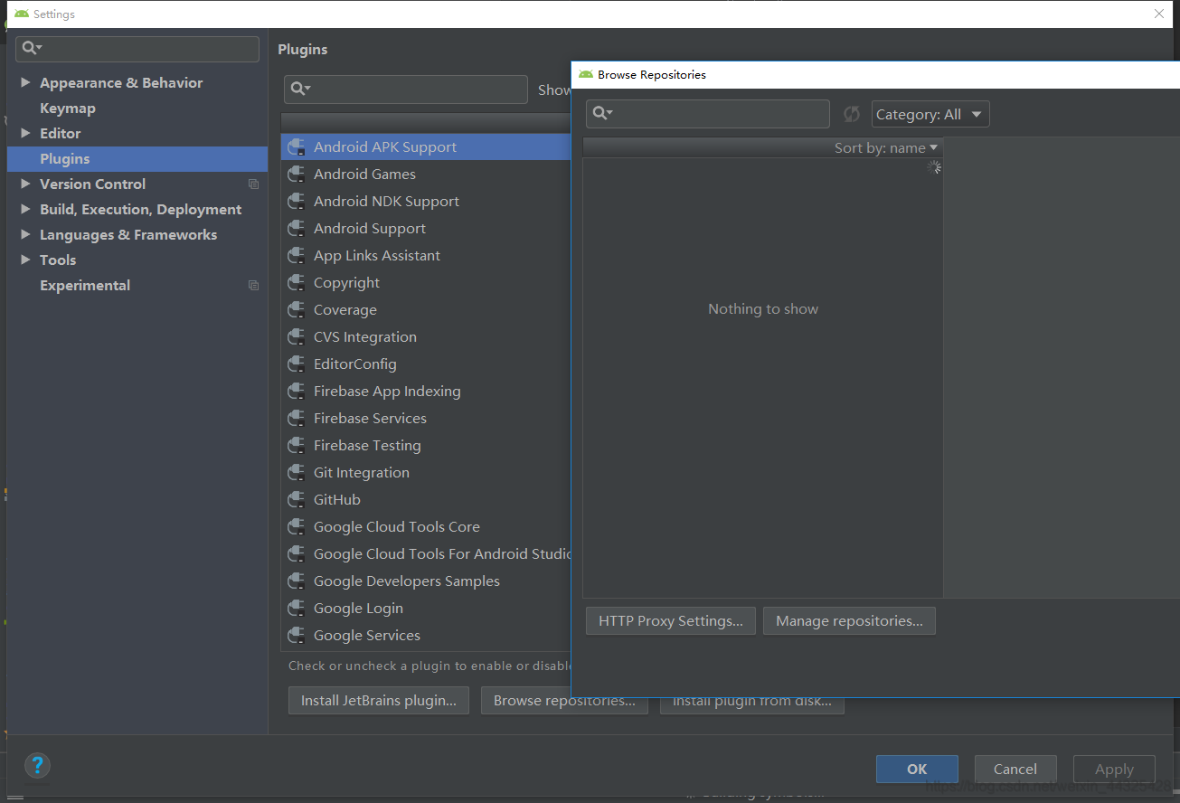
Task: Click Install JetBrains plugin button
Action: tap(379, 701)
